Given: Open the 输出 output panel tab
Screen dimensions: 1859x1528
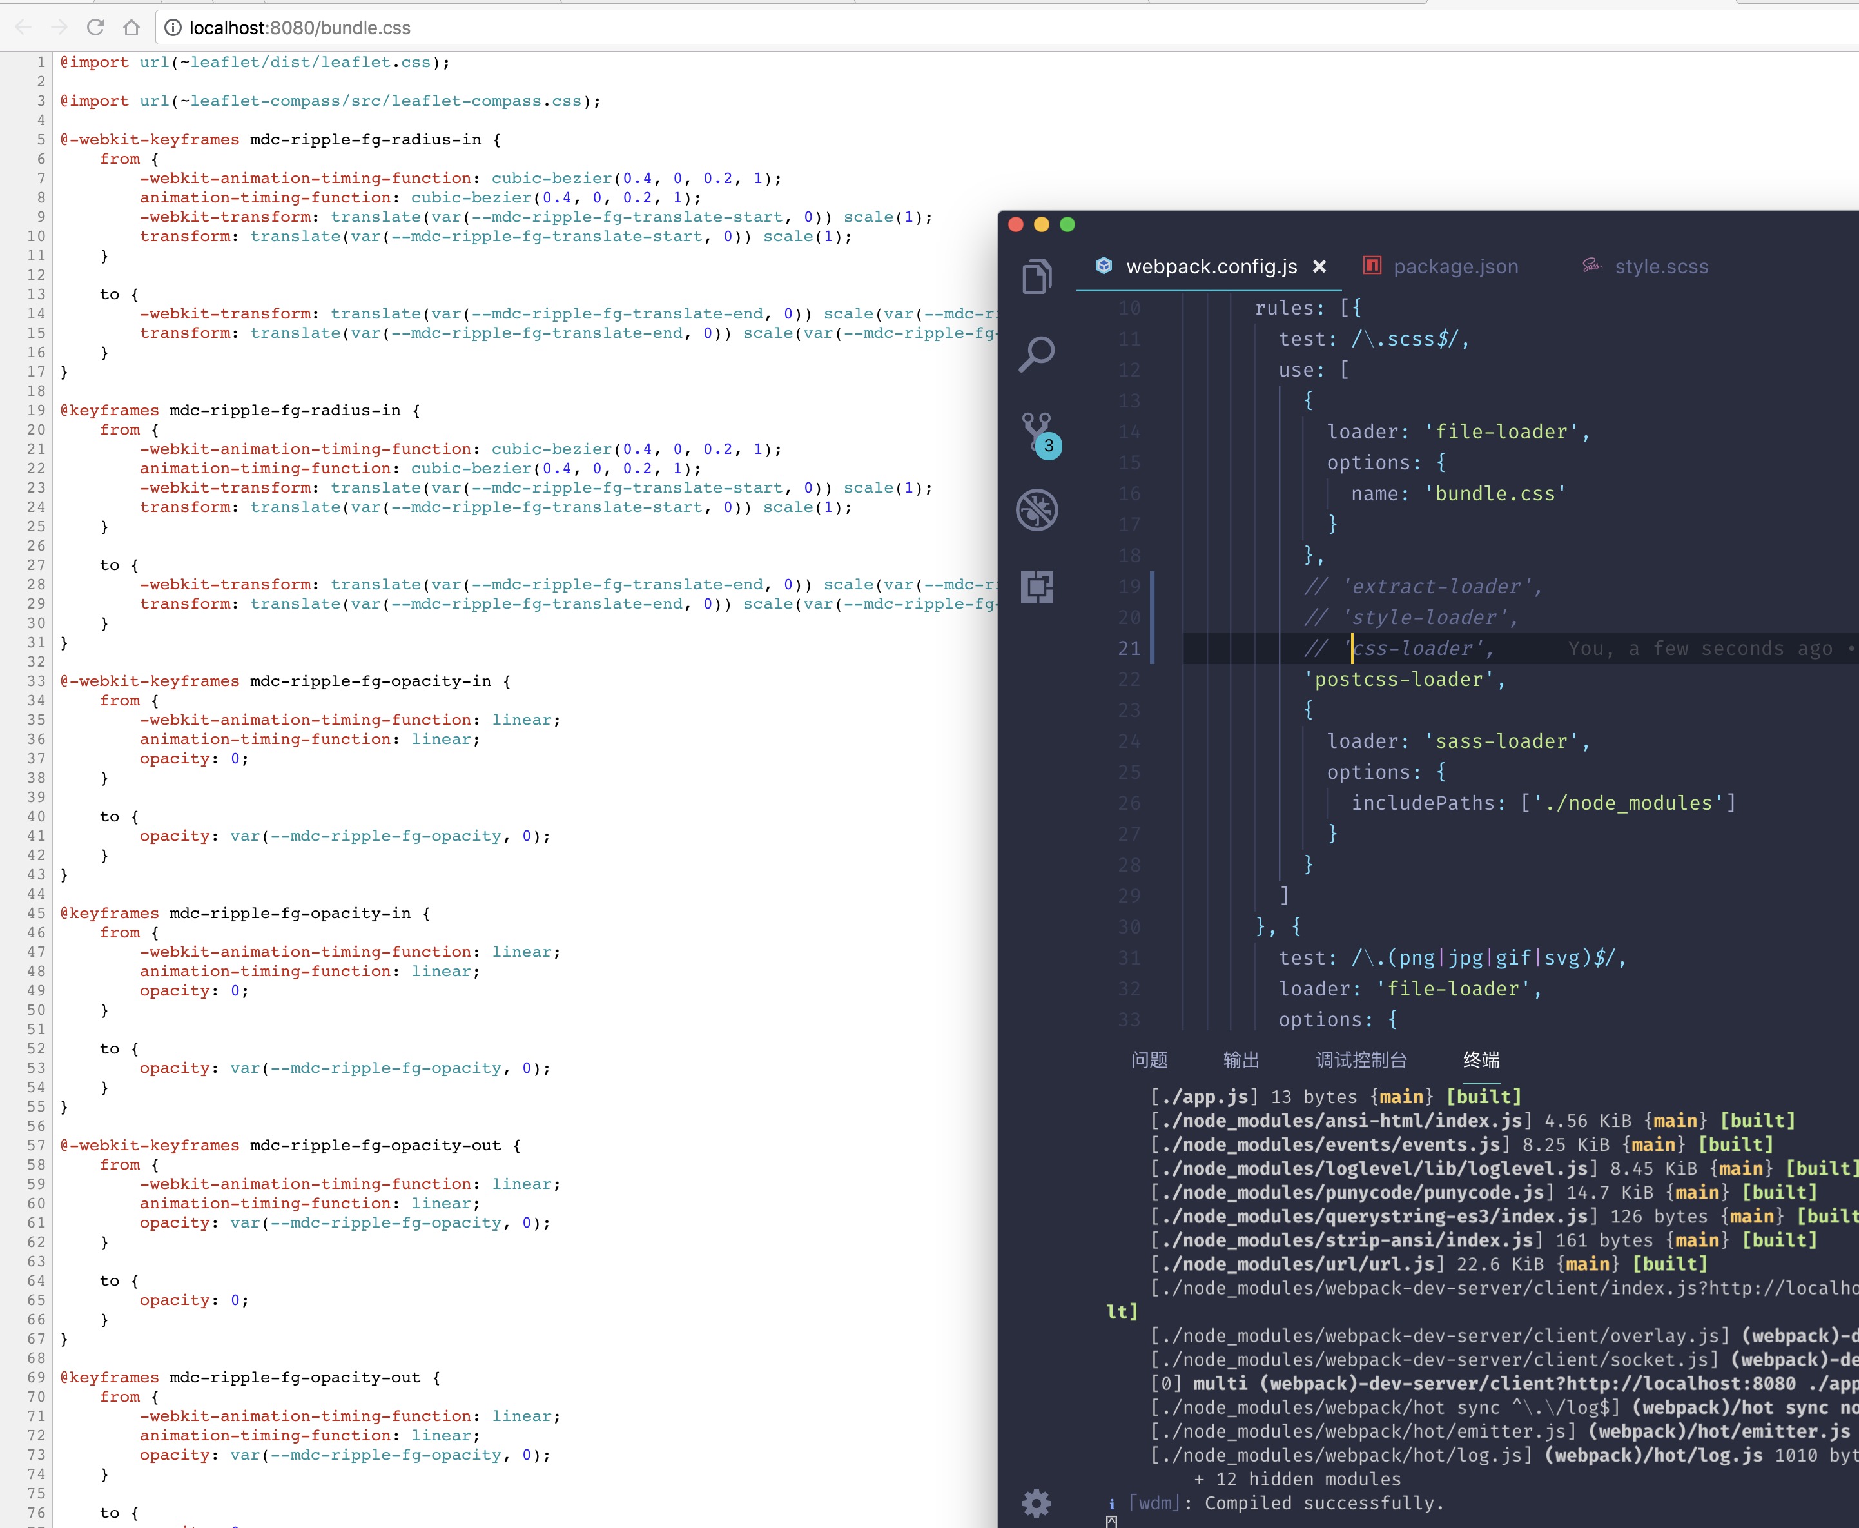Looking at the screenshot, I should click(1241, 1061).
